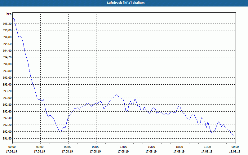The width and height of the screenshot is (248, 155).
Task: Select the 992,60 axis value
Action: 7,112
